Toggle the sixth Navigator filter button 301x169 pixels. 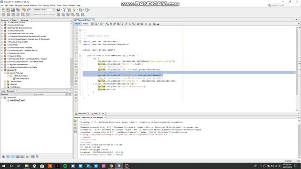tap(27, 156)
